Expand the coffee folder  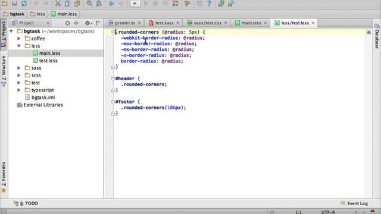pos(19,39)
